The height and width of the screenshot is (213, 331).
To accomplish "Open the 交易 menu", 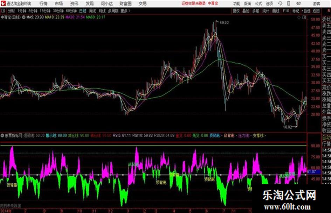I will click(x=143, y=3).
